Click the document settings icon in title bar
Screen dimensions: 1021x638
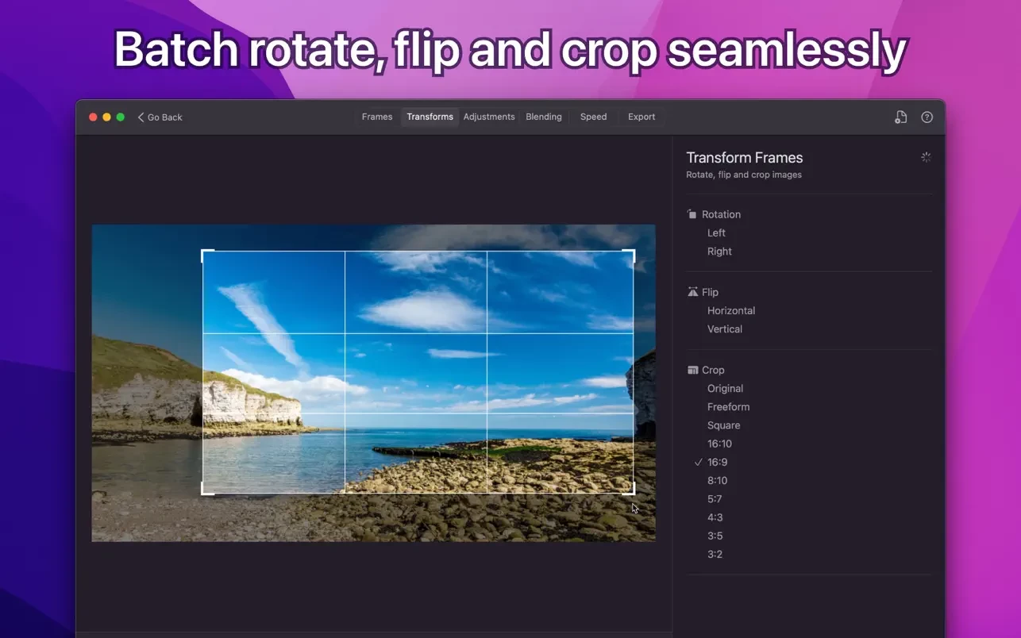pyautogui.click(x=900, y=117)
